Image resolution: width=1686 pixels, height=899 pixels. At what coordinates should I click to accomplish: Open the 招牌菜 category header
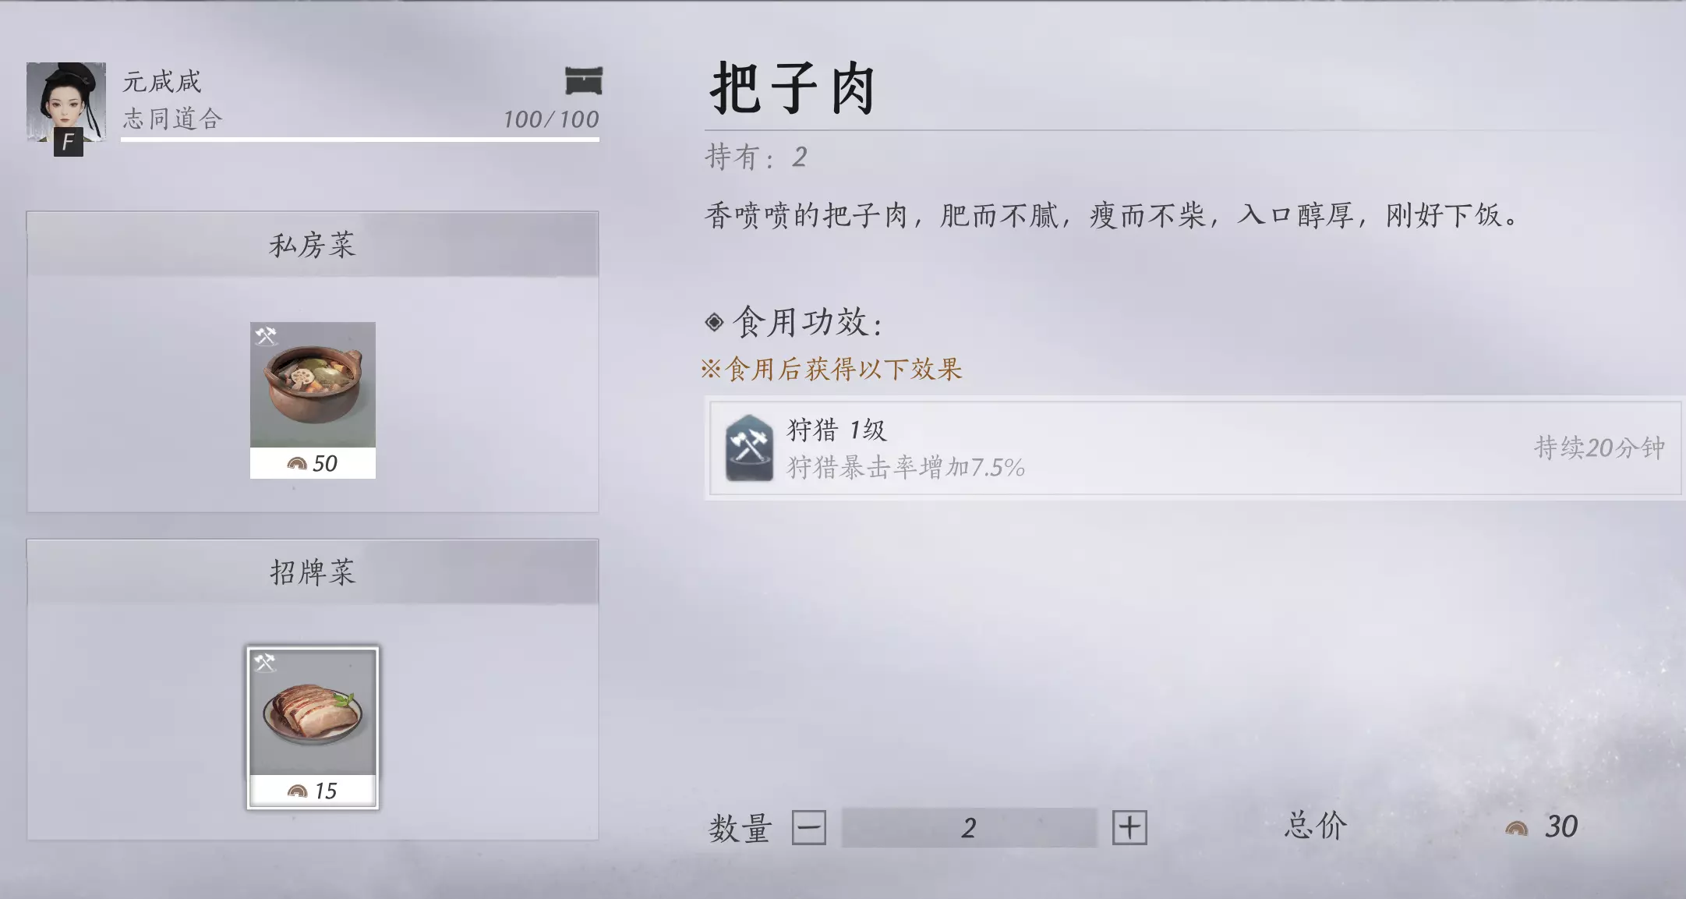313,572
